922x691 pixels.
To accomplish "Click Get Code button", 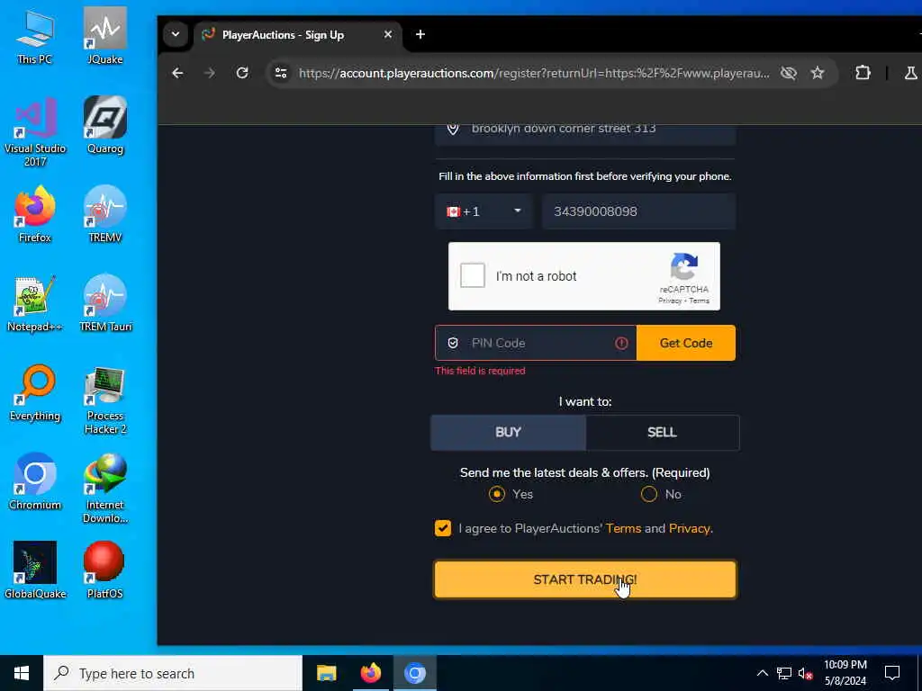I will 686,343.
